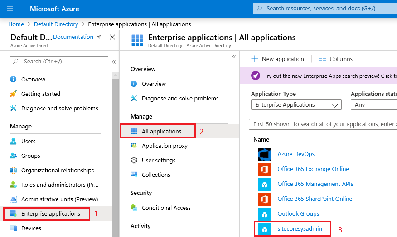Open Conditional Access under Security
Image resolution: width=397 pixels, height=237 pixels.
point(166,208)
